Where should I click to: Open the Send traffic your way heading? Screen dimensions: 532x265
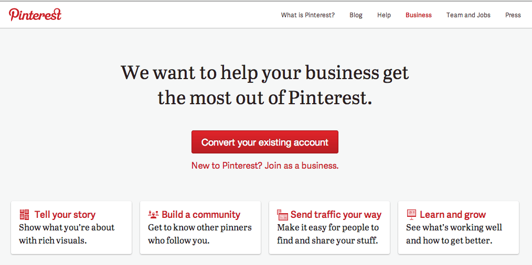tap(336, 215)
